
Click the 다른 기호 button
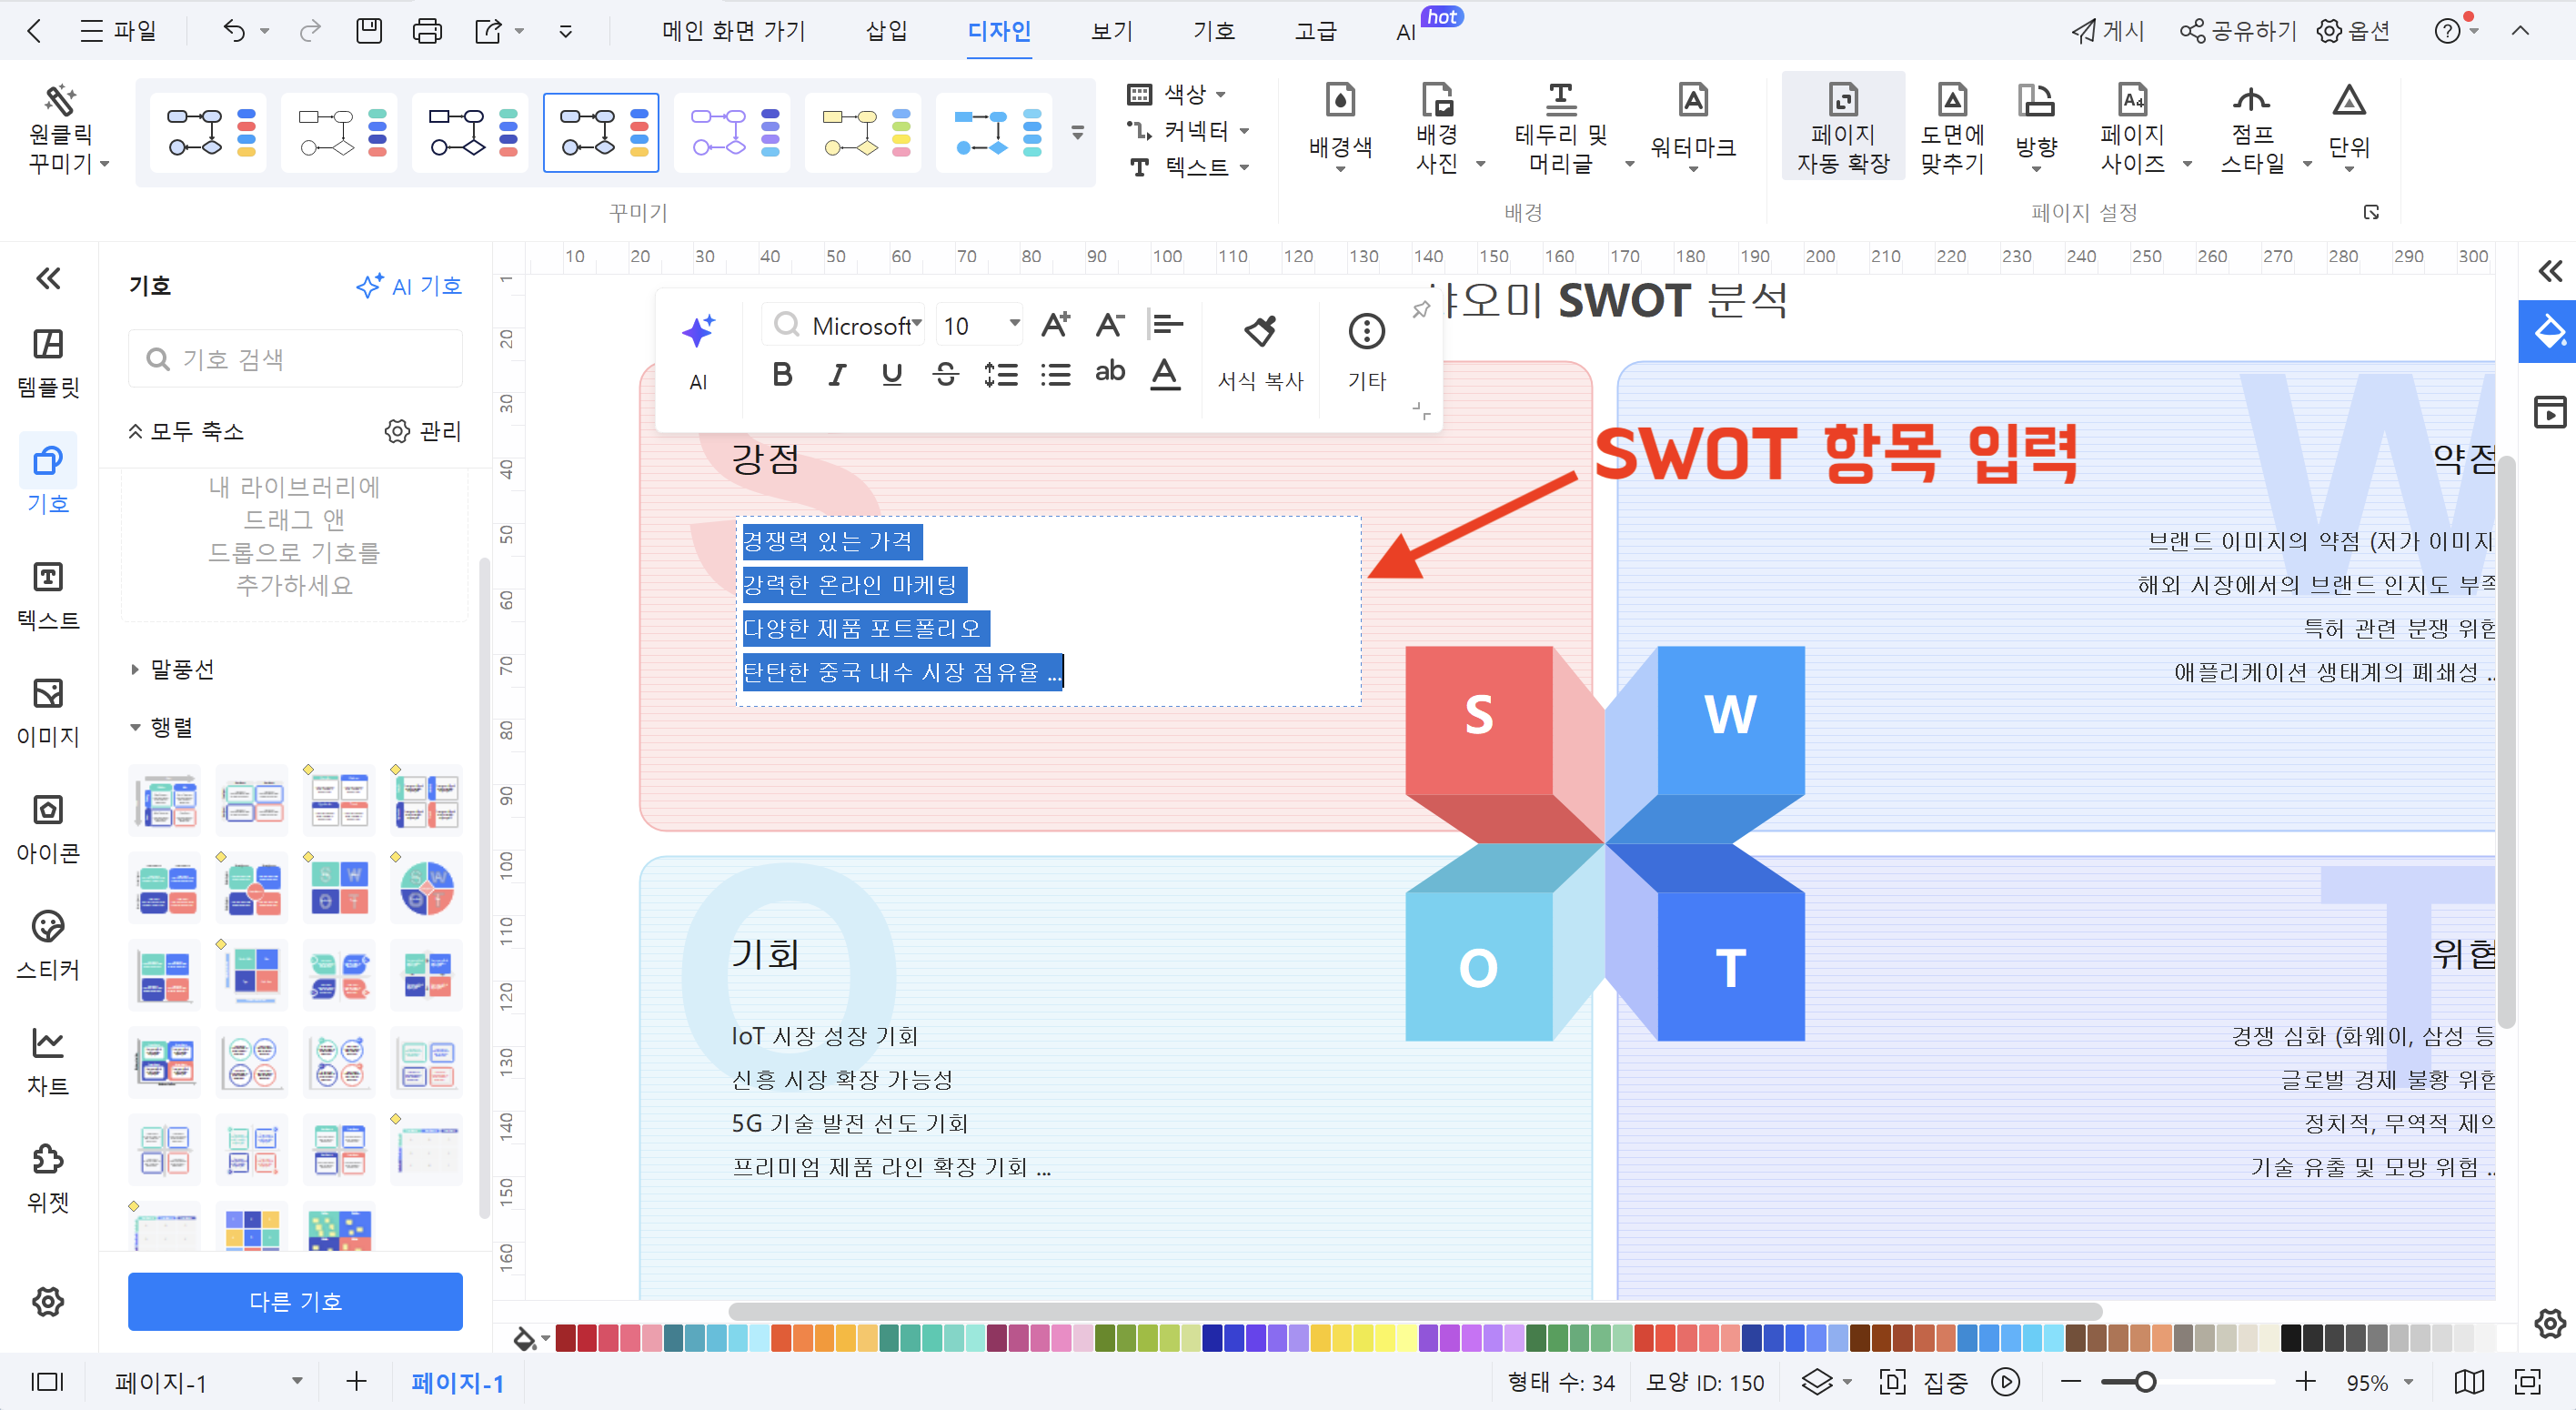tap(295, 1301)
